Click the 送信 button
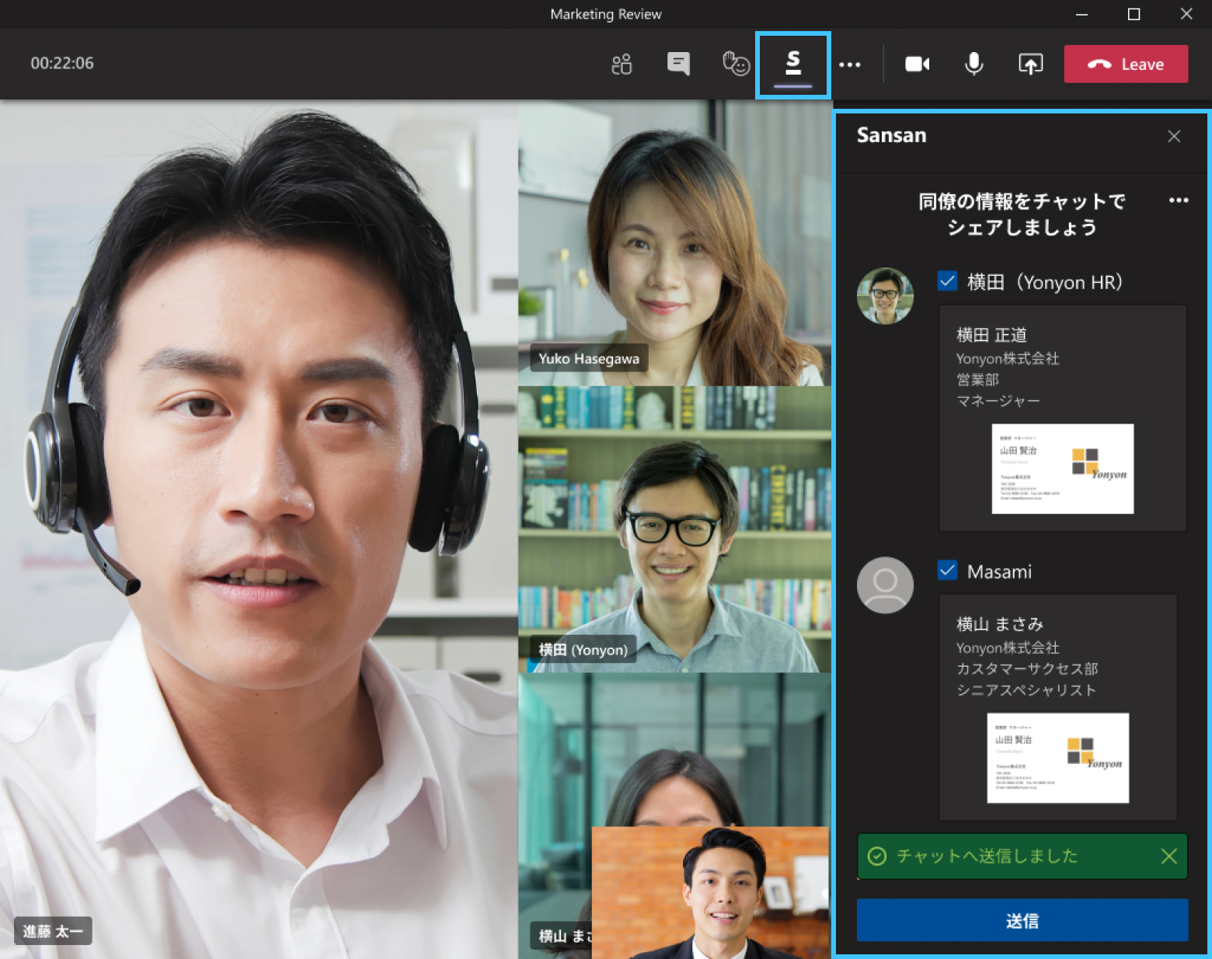The height and width of the screenshot is (959, 1212). 1022,921
